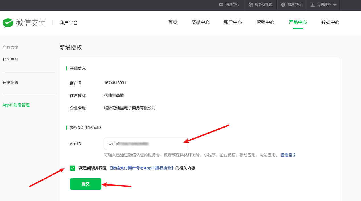This screenshot has height=201, width=361.
Task: Click the my account person icon
Action: (313, 5)
